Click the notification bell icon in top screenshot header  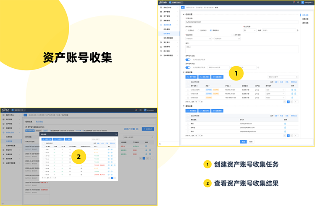point(293,3)
